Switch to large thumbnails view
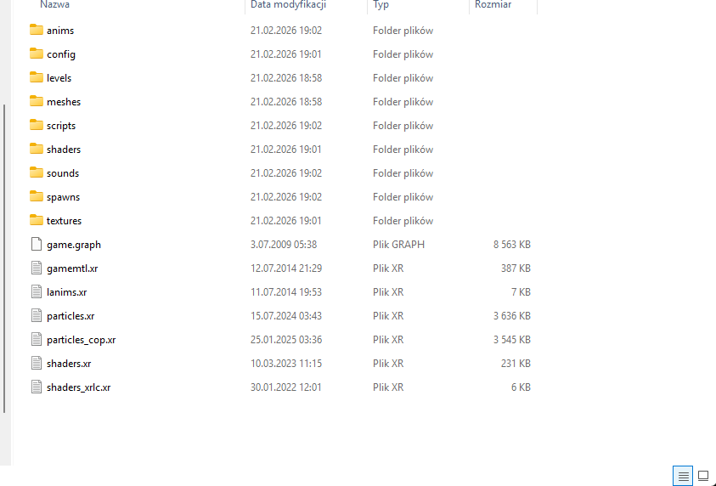The width and height of the screenshot is (716, 486). point(703,476)
